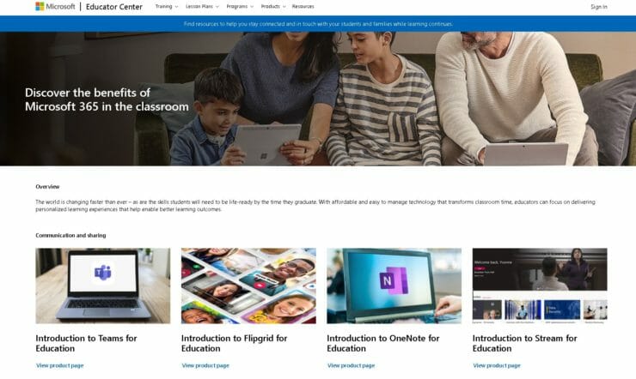
Task: Click the OneNote logo laptop thumbnail
Action: pos(394,286)
